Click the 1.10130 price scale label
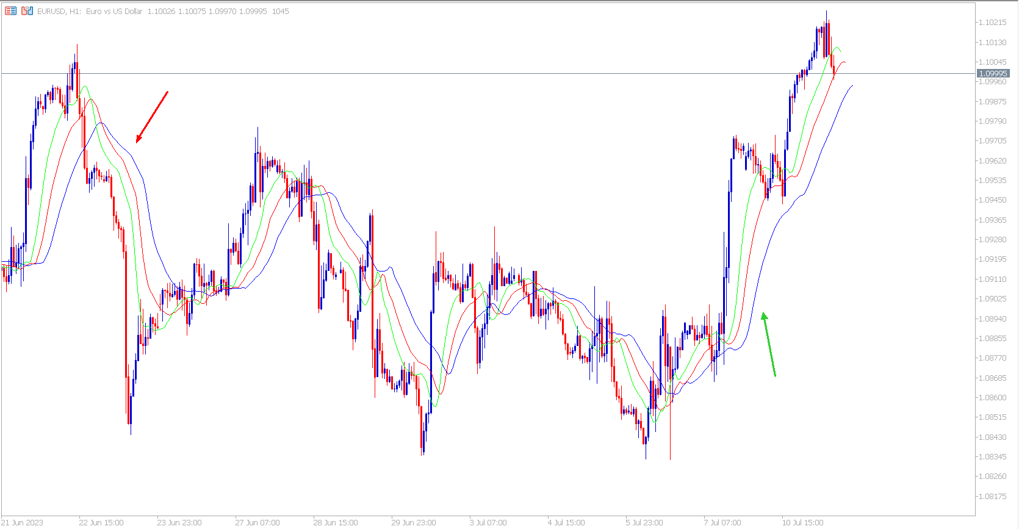 click(993, 43)
